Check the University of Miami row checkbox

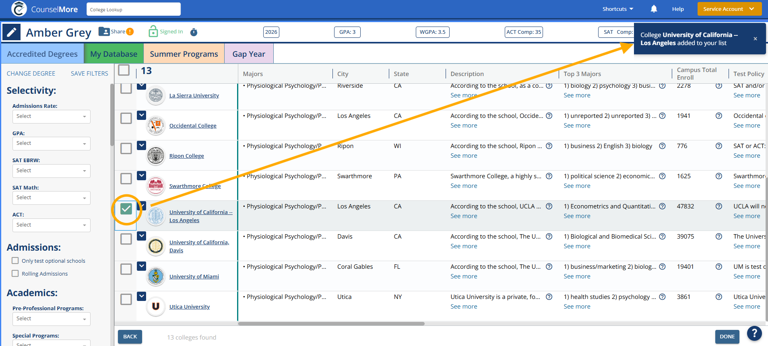(126, 269)
